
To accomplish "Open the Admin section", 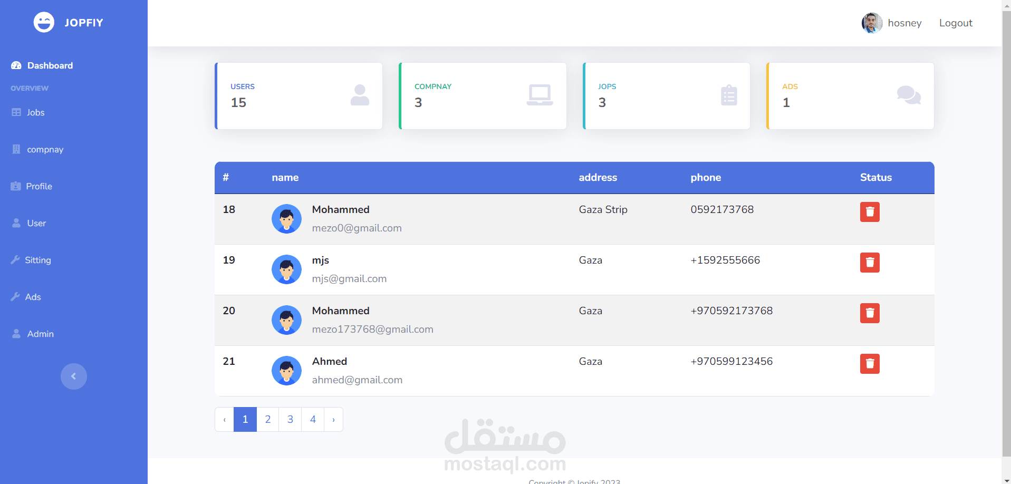I will (40, 334).
